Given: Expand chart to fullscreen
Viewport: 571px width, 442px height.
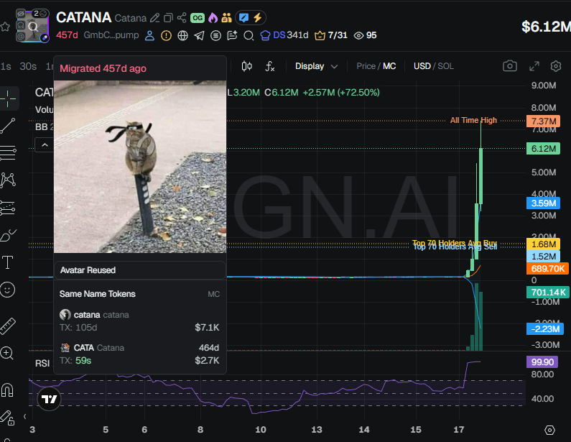Looking at the screenshot, I should click(x=534, y=66).
